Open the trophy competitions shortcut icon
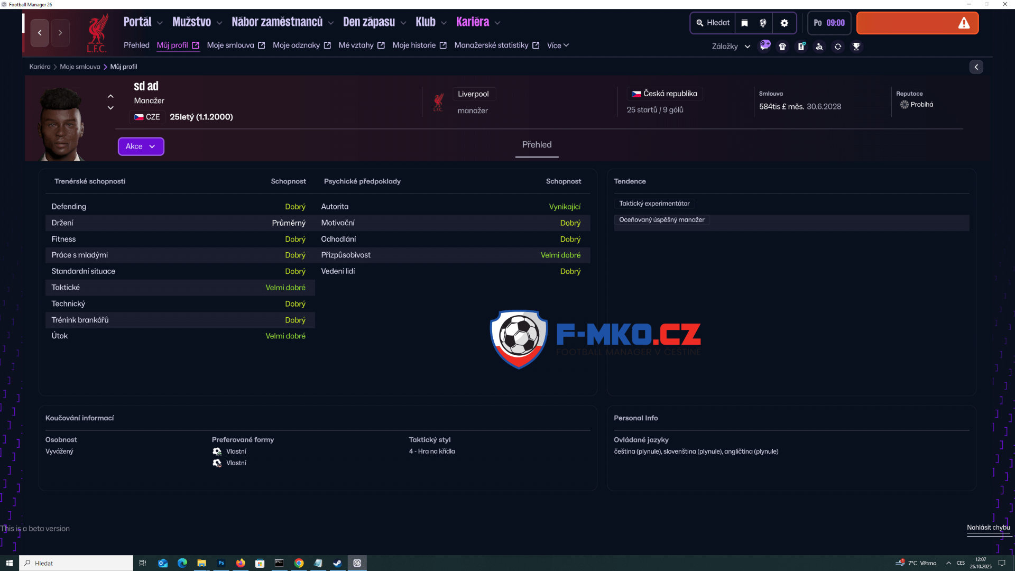 856,47
